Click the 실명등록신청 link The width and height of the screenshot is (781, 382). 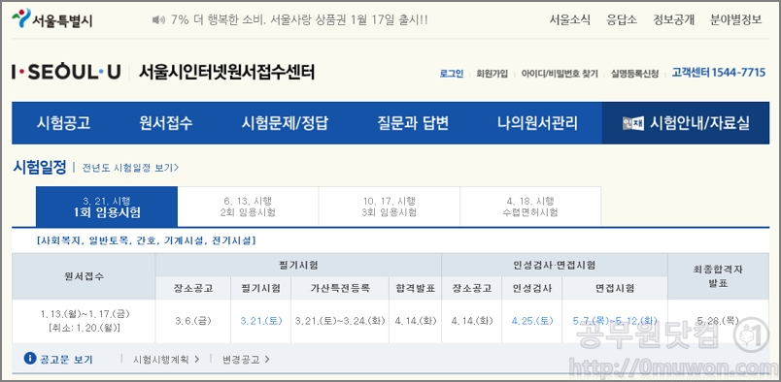pyautogui.click(x=634, y=74)
